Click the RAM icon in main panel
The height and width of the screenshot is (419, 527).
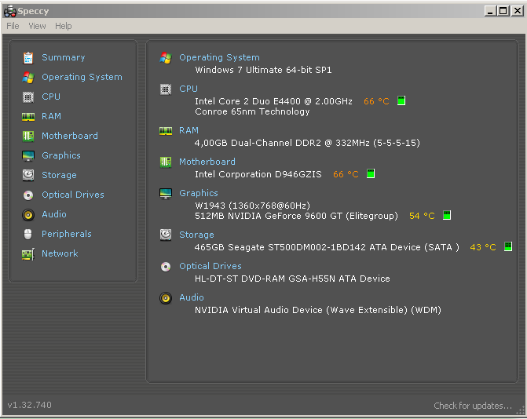click(x=166, y=130)
